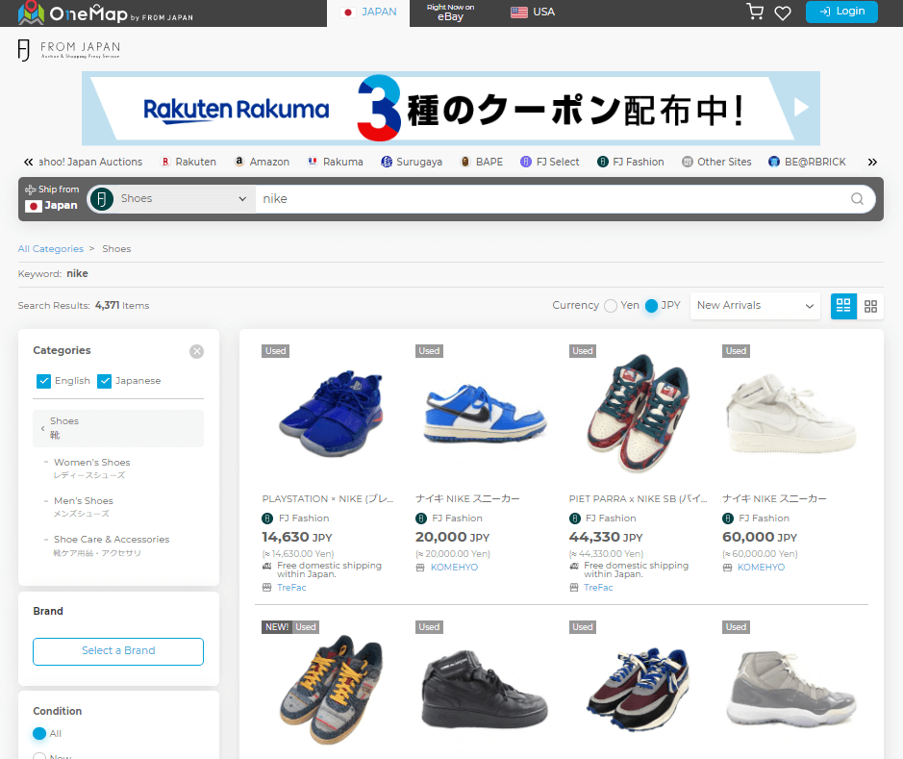Switch to the JAPAN tab
The width and height of the screenshot is (903, 759).
pyautogui.click(x=368, y=13)
